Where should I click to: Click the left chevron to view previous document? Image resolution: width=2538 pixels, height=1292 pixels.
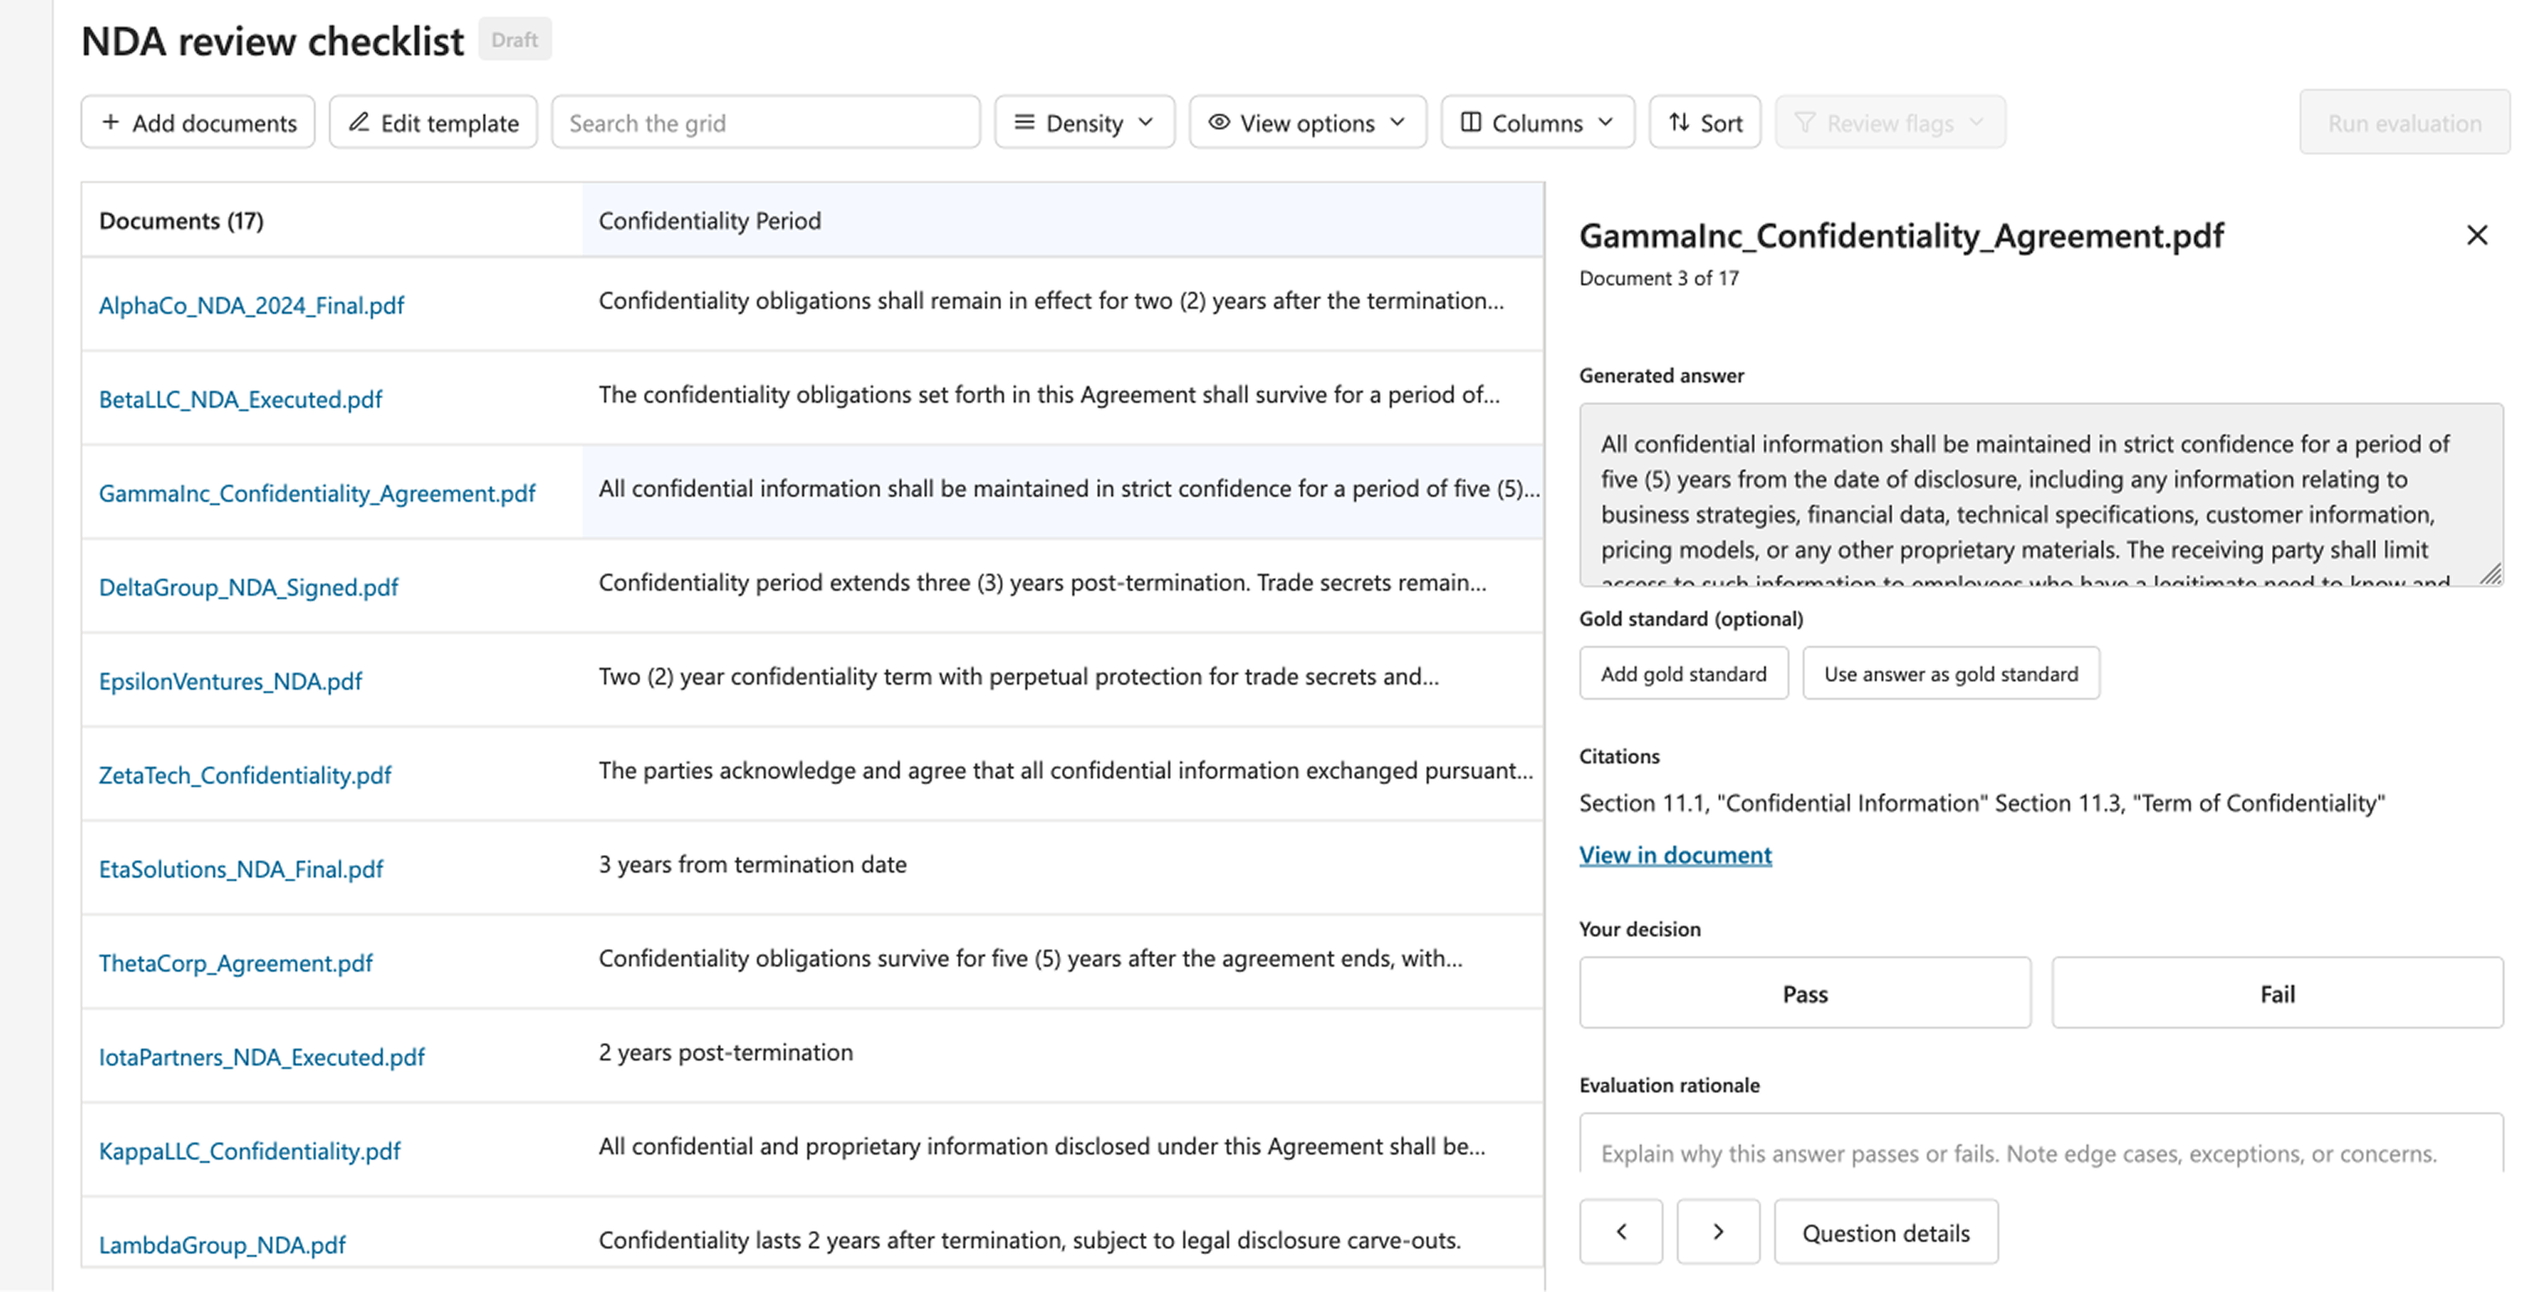click(x=1621, y=1231)
